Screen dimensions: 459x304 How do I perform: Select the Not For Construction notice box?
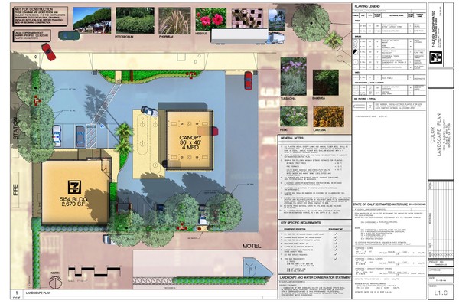(41, 16)
